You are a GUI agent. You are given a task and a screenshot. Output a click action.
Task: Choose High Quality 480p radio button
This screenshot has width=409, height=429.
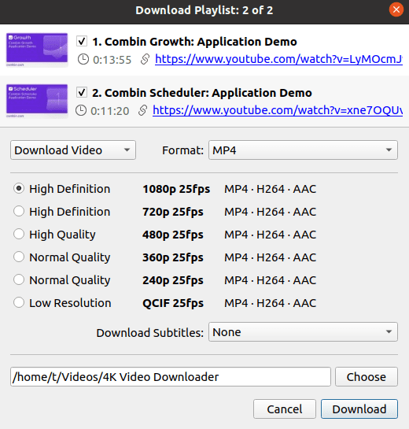coord(19,235)
